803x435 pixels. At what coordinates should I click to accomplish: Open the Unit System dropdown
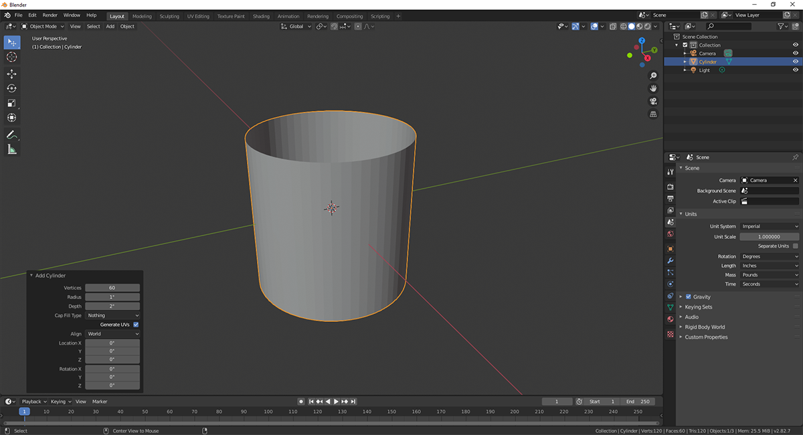tap(769, 226)
